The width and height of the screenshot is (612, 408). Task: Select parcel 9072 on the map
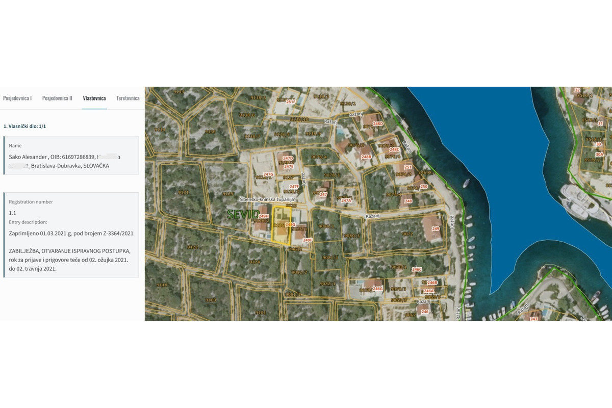click(407, 234)
